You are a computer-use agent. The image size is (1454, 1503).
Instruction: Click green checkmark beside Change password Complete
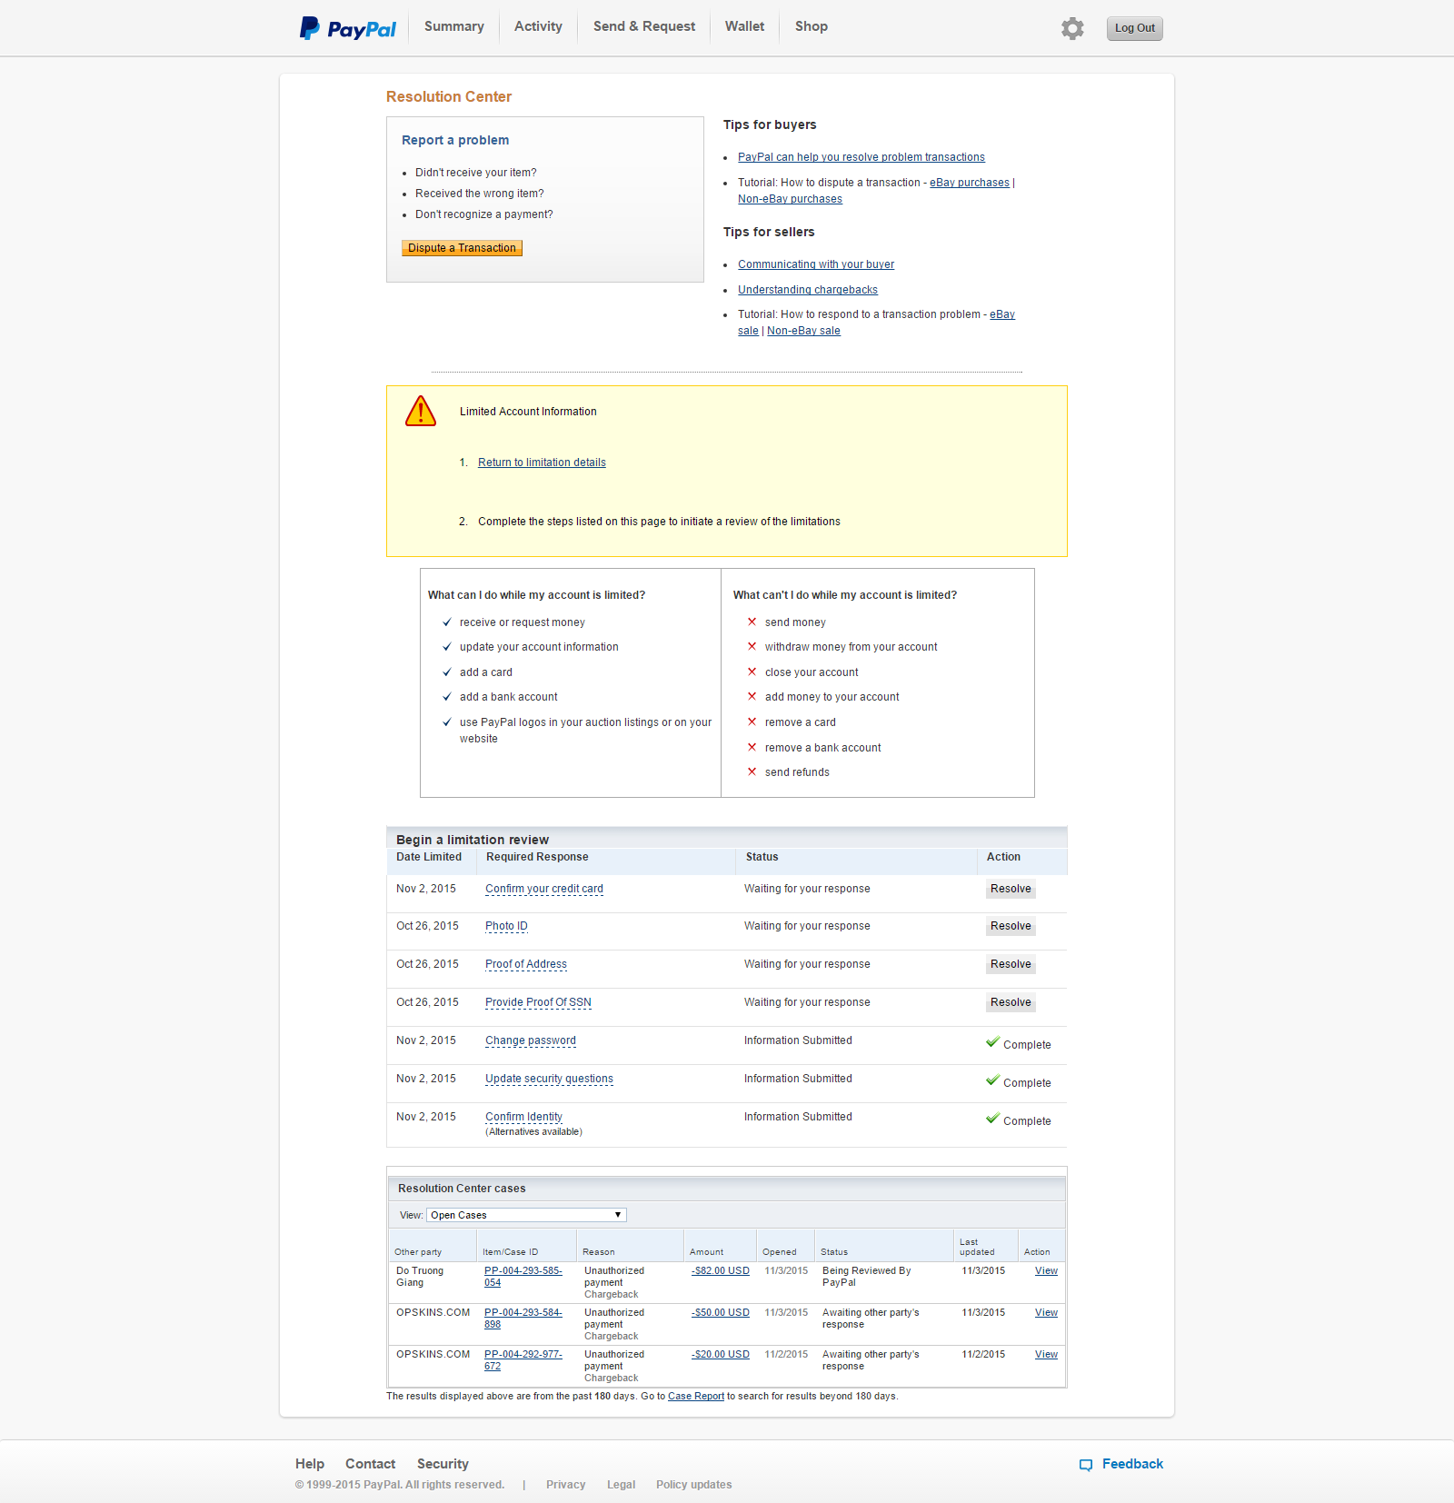point(992,1042)
